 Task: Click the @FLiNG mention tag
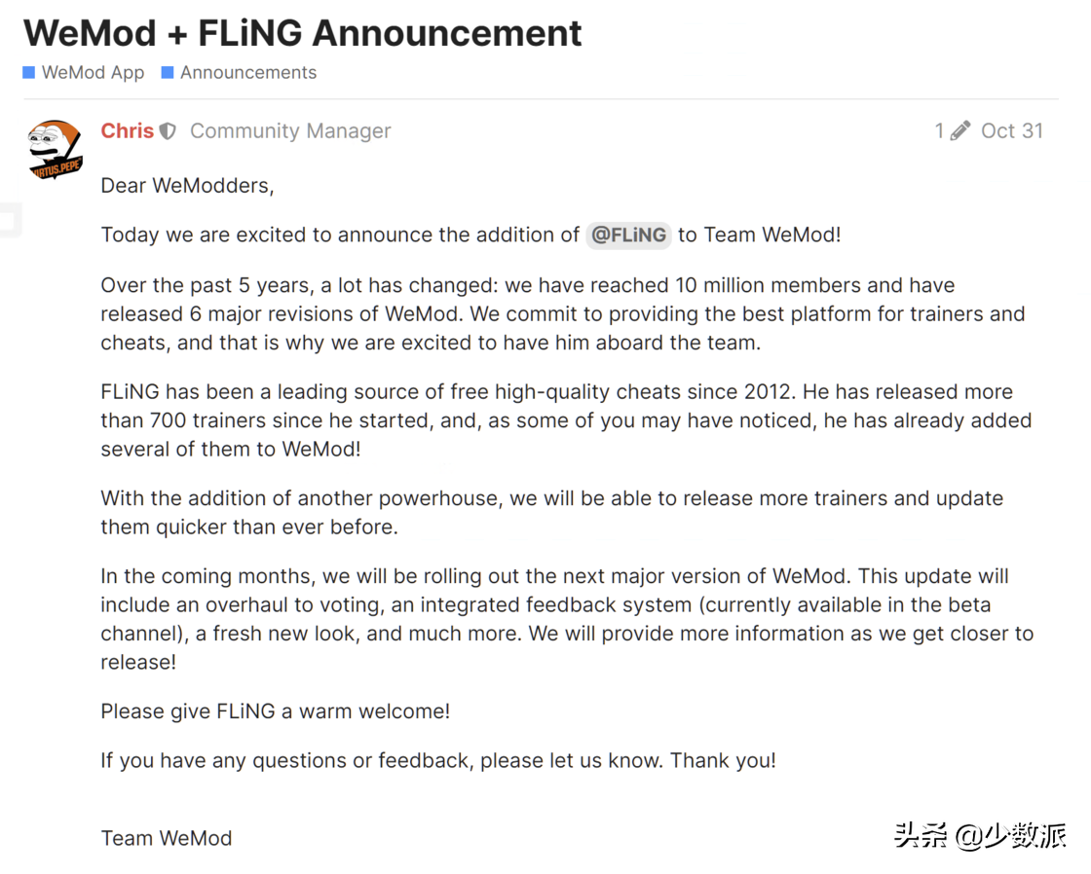tap(628, 235)
